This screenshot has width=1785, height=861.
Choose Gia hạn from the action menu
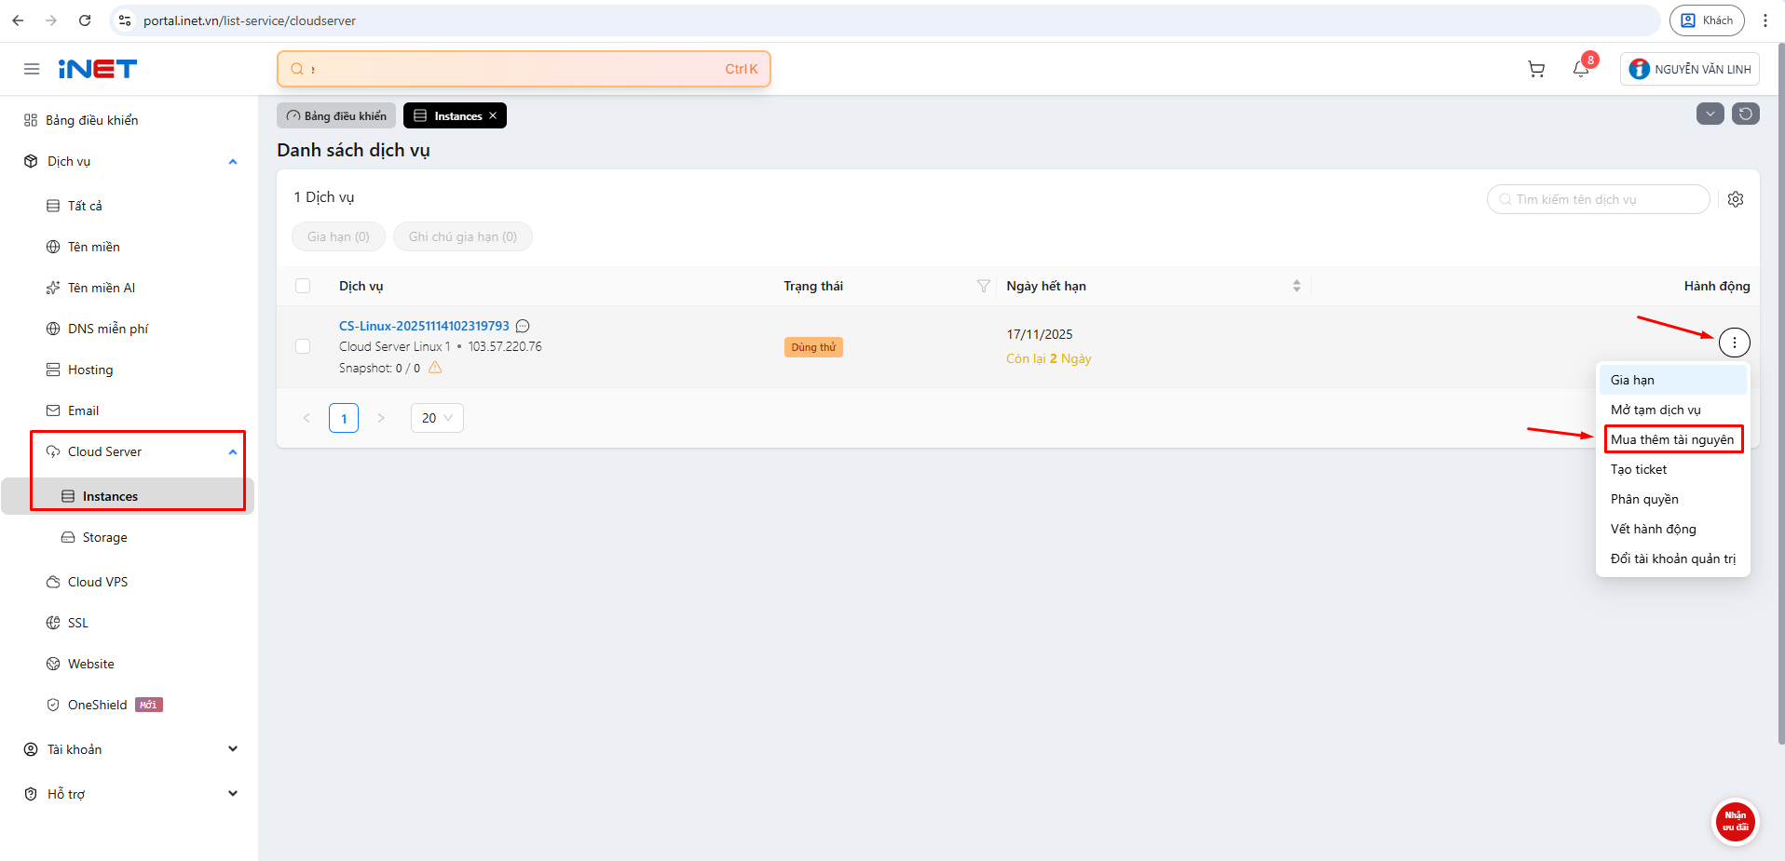point(1673,380)
